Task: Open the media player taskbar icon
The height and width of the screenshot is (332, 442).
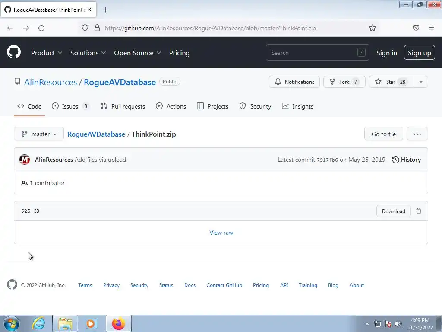Action: (91, 323)
